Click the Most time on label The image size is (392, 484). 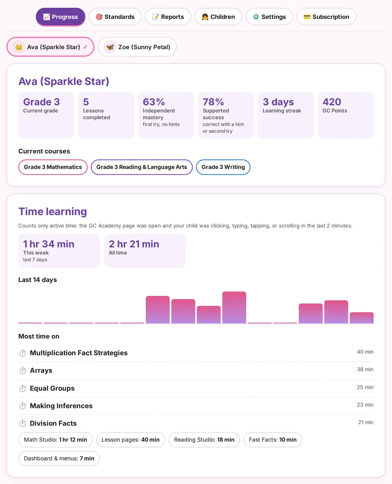[x=39, y=336]
